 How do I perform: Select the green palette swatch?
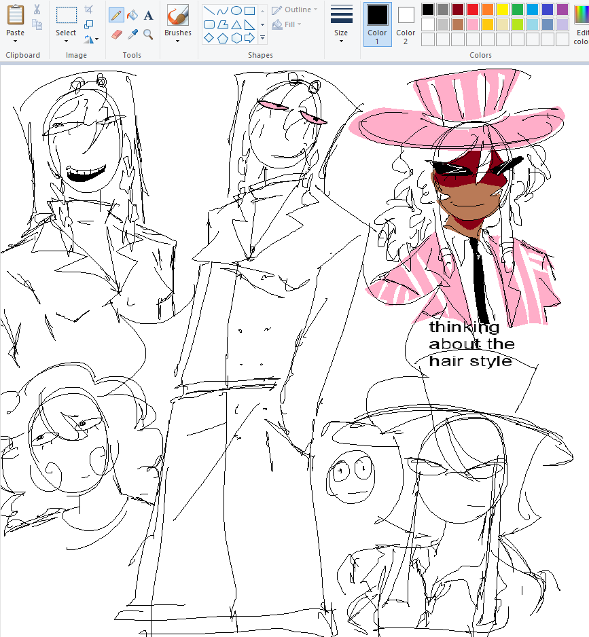pos(518,9)
